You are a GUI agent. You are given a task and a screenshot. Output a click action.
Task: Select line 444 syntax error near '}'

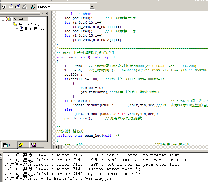click(73, 169)
